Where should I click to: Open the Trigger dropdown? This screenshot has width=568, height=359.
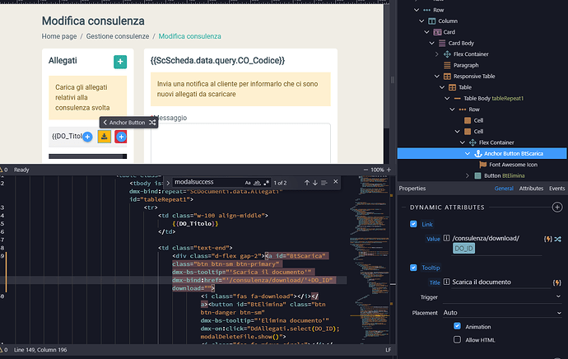tap(502, 297)
